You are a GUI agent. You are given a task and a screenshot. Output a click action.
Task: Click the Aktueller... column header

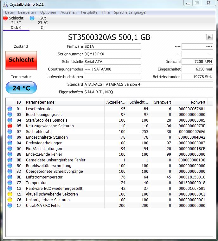pos(116,102)
